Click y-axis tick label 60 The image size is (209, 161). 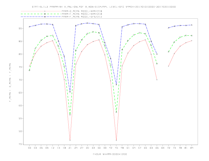point(20,105)
